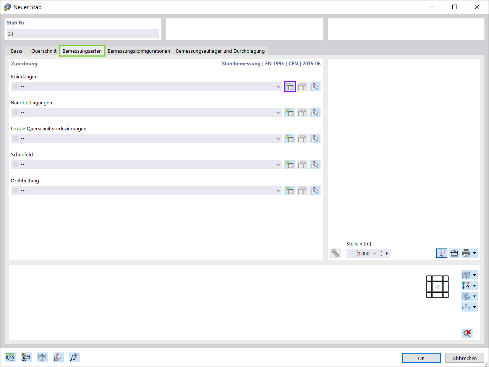Open the Stelle x value dropdown
The width and height of the screenshot is (489, 367).
(x=374, y=253)
